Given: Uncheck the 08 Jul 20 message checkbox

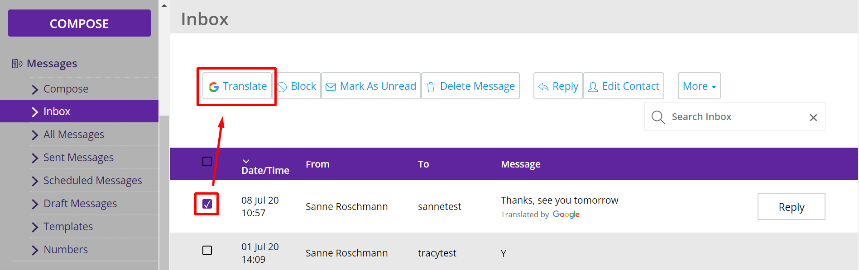Looking at the screenshot, I should point(207,204).
